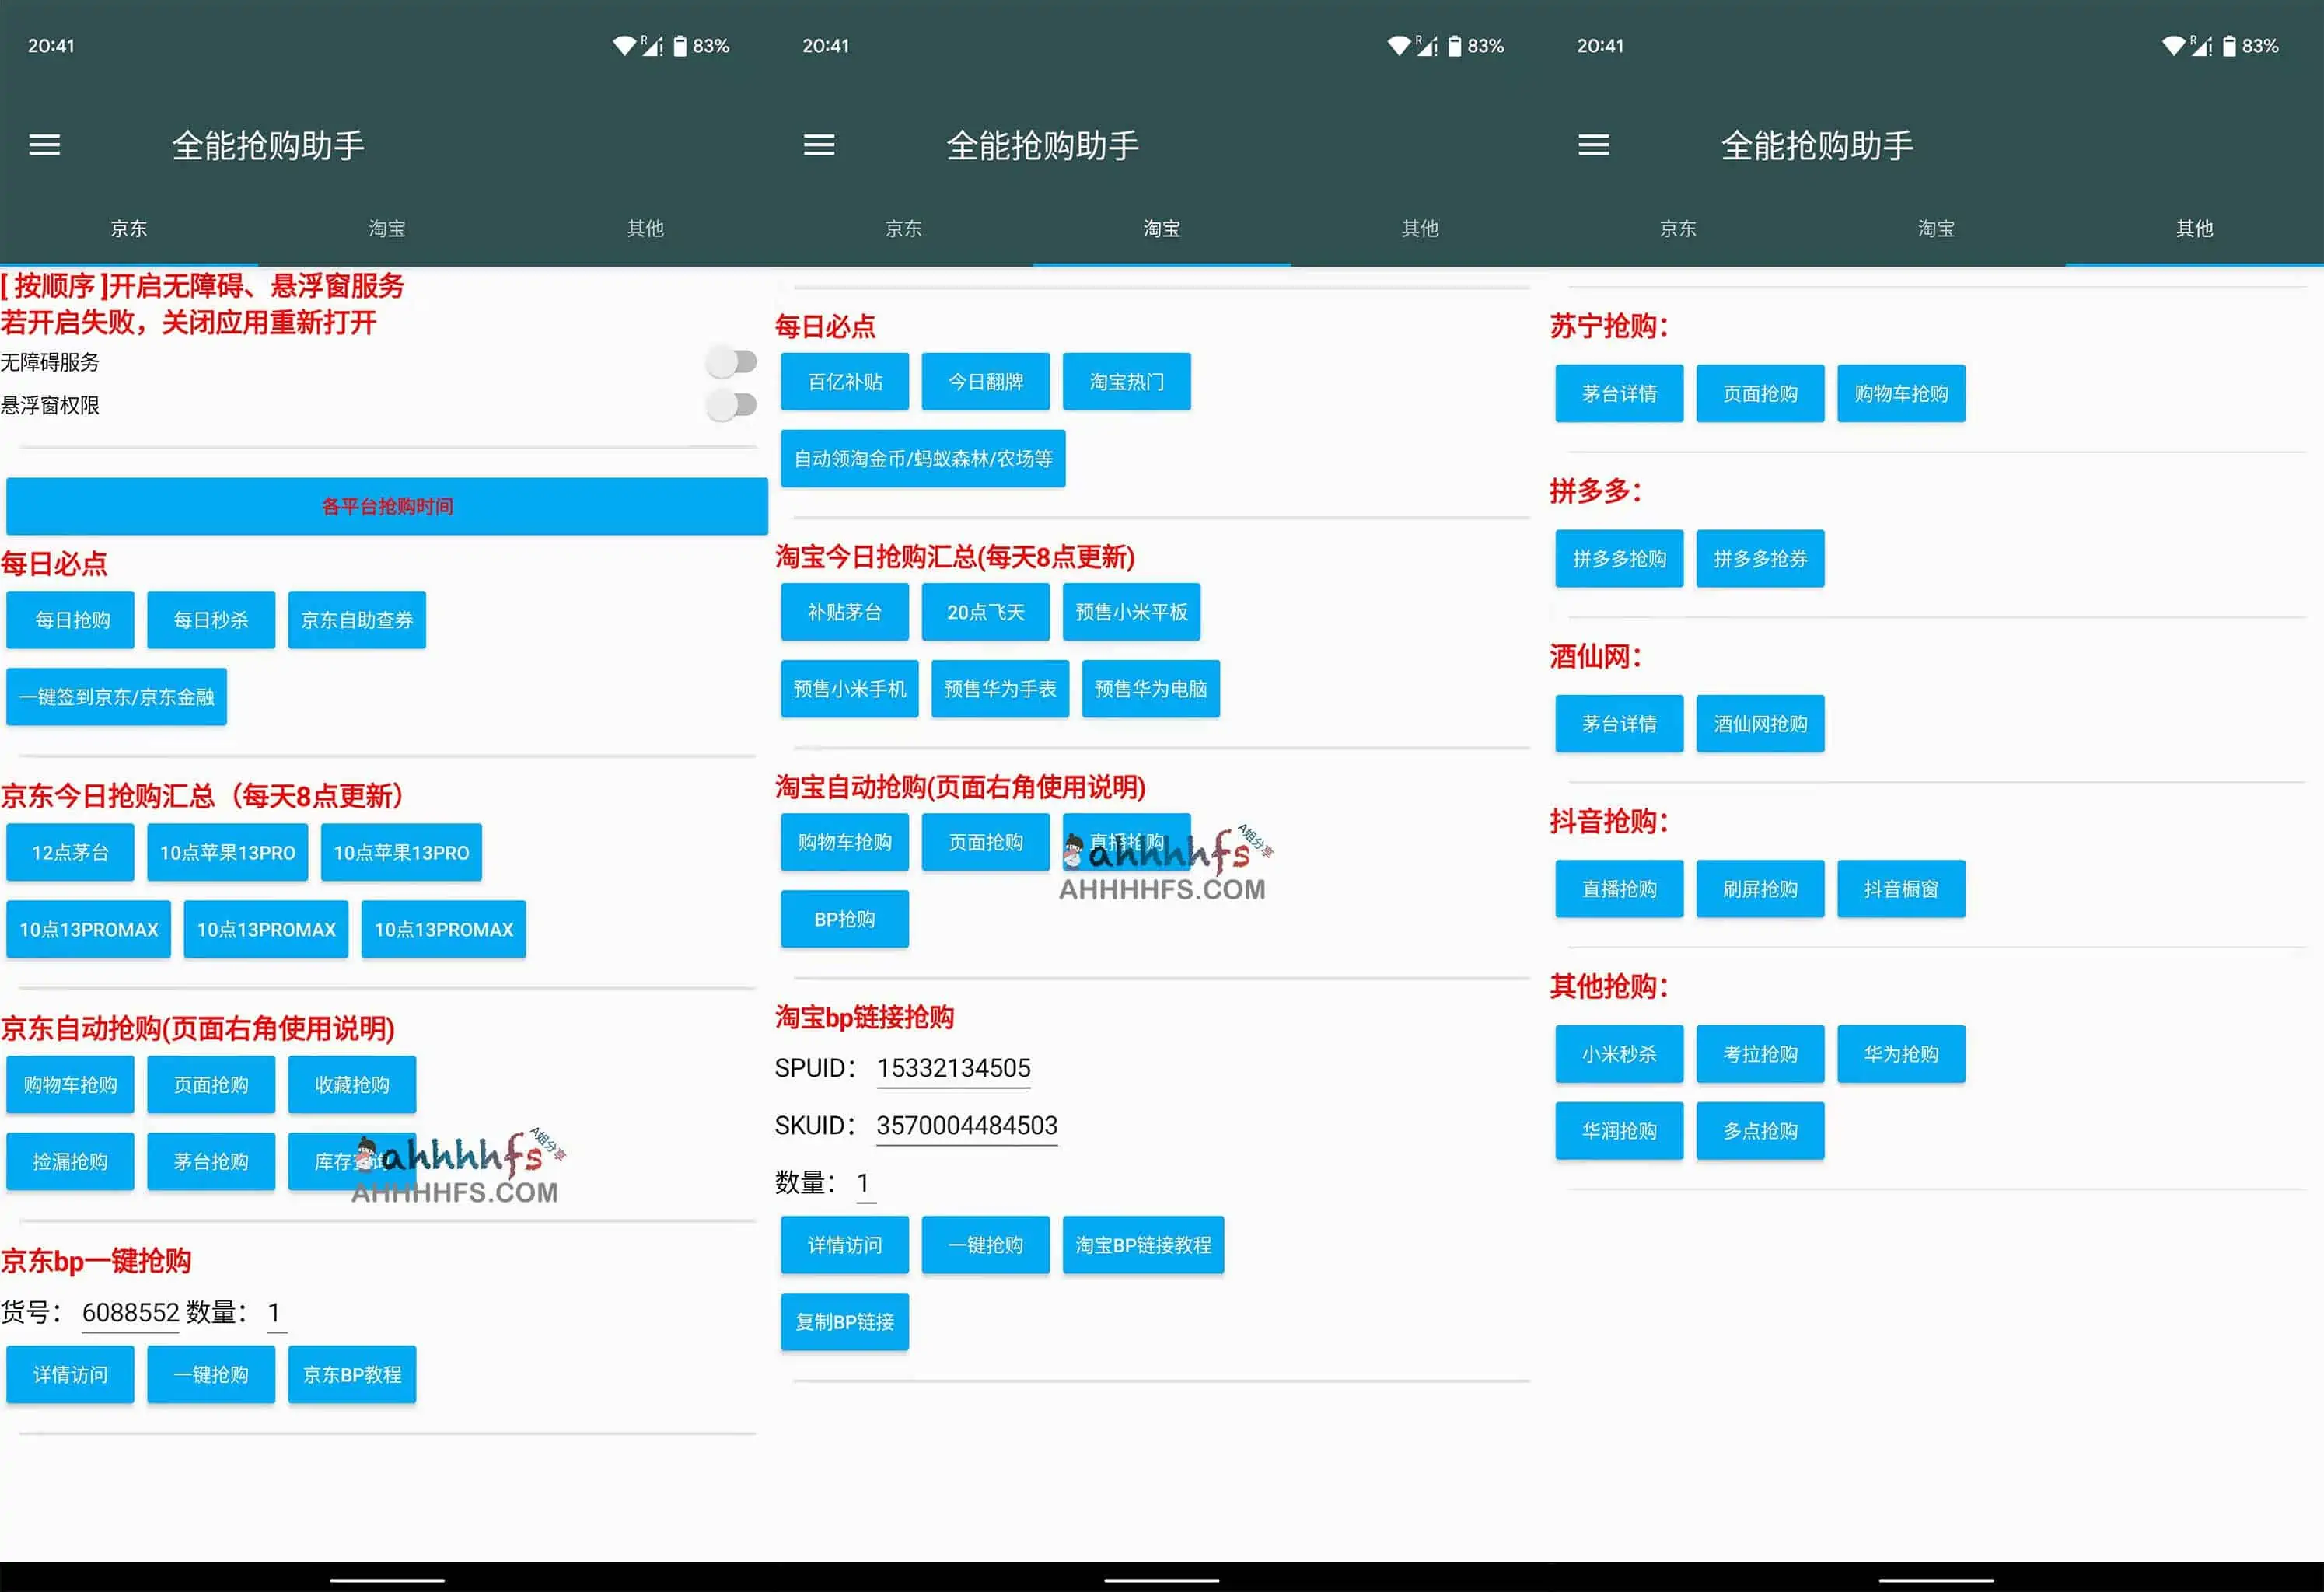
Task: Open 淘宝BP链接教程
Action: point(1143,1245)
